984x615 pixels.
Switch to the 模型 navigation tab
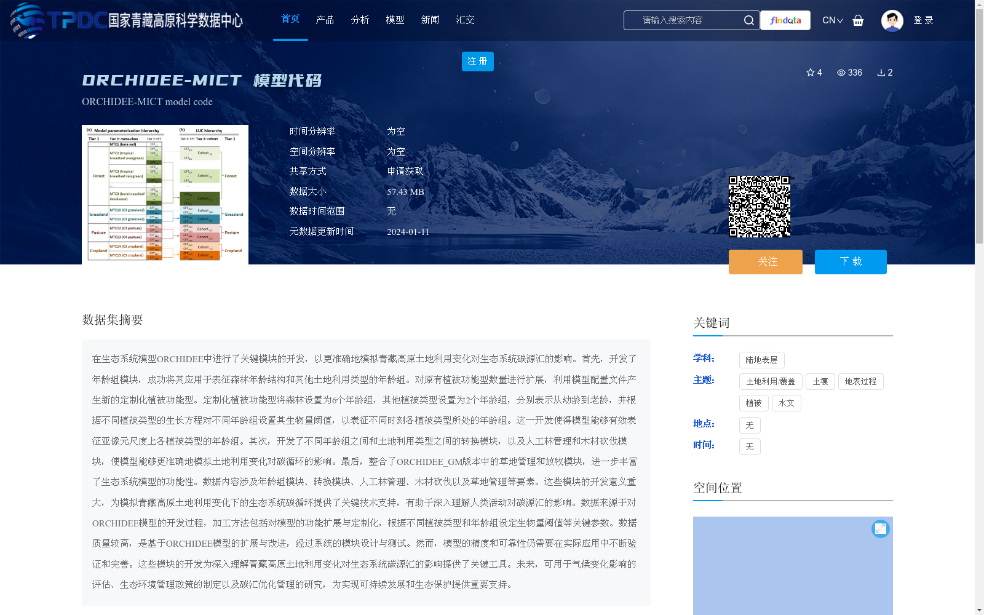point(395,20)
